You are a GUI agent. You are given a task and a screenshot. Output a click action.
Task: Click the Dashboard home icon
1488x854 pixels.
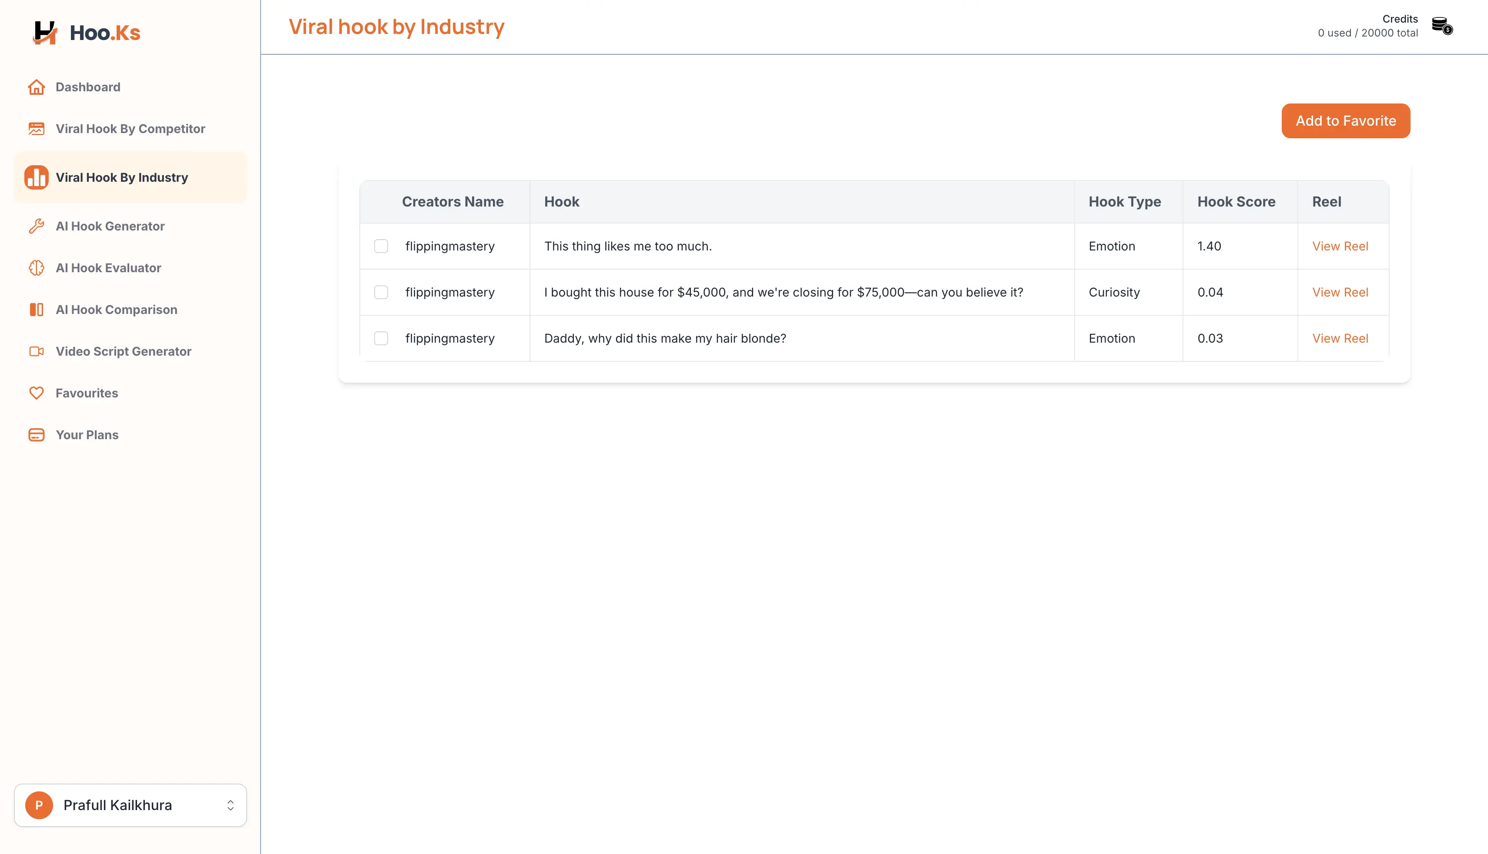click(x=37, y=87)
